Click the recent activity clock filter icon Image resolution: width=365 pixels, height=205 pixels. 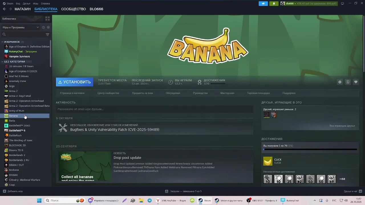(x=43, y=27)
